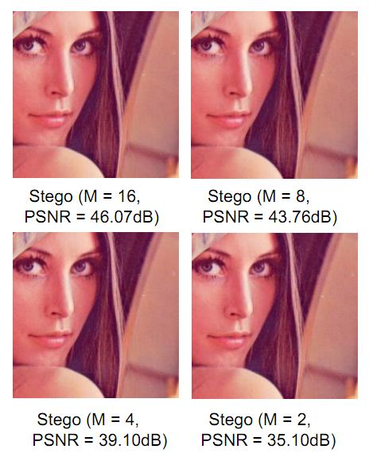
Task: Click the M = 16 stego image
Action: (x=95, y=95)
